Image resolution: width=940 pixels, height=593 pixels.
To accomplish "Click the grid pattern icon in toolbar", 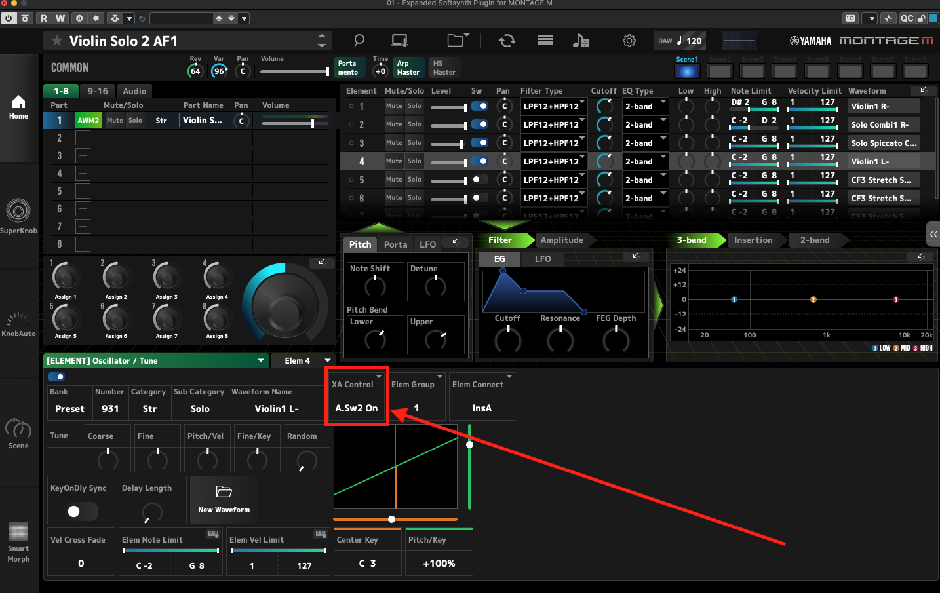I will click(545, 41).
